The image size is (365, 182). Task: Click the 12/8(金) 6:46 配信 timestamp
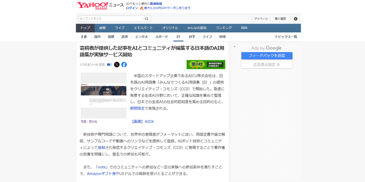coord(92,65)
